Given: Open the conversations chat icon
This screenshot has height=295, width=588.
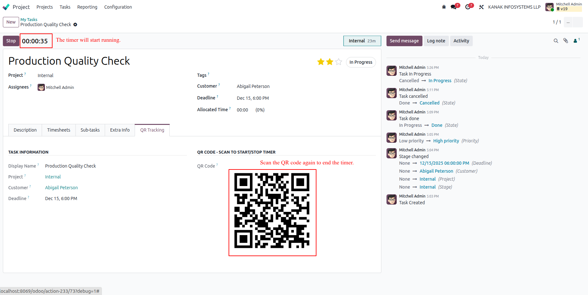Looking at the screenshot, I should 454,7.
